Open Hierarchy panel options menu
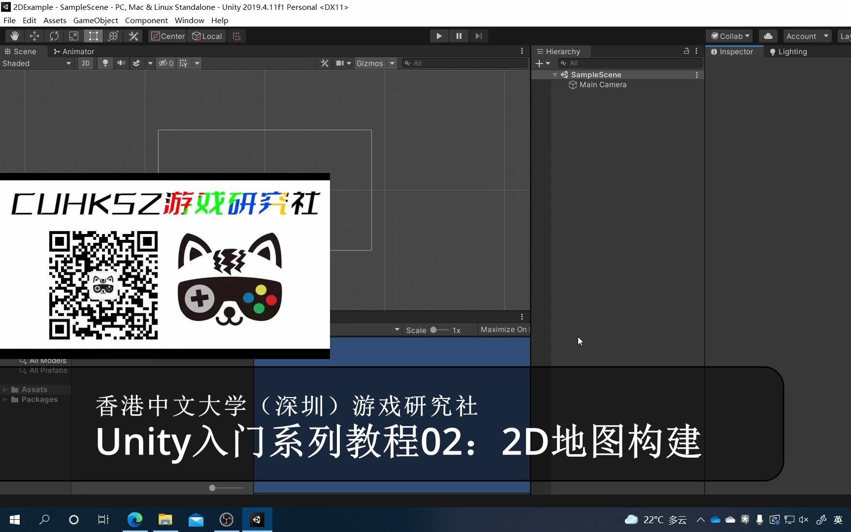This screenshot has height=532, width=851. point(696,51)
